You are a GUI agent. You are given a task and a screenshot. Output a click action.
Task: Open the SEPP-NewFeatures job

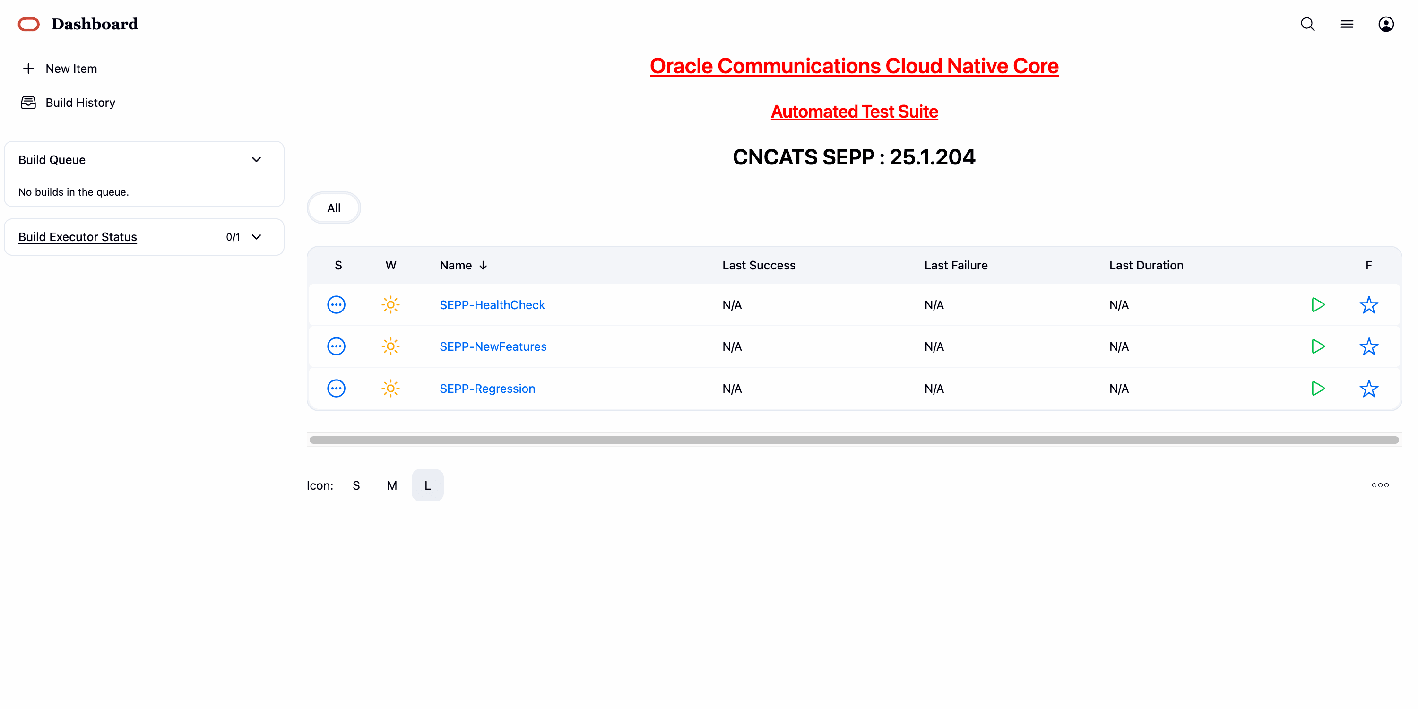[x=493, y=346]
